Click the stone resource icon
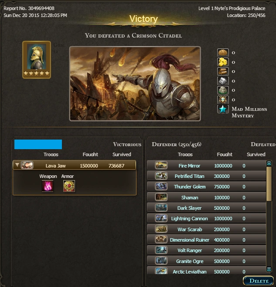 click(223, 90)
